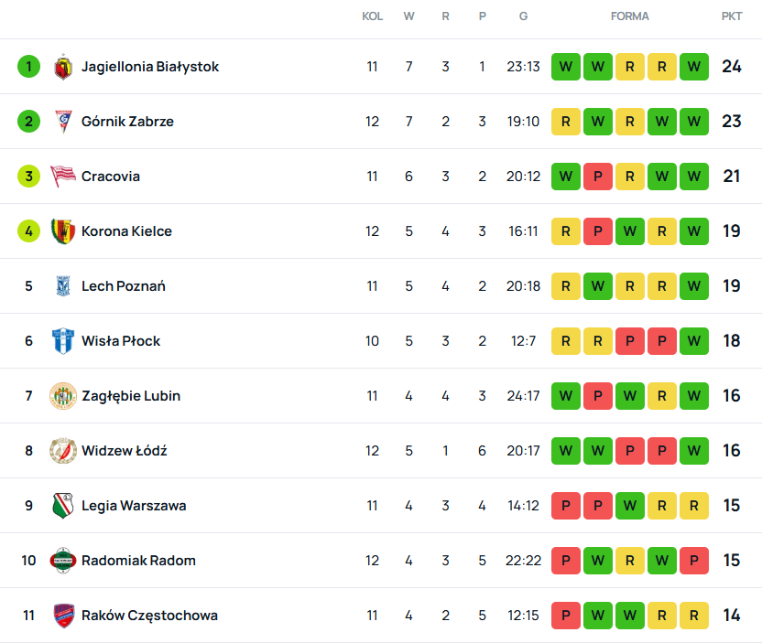Screen dimensions: 762x643
Task: Click the Cracovia club crest icon
Action: [x=62, y=177]
